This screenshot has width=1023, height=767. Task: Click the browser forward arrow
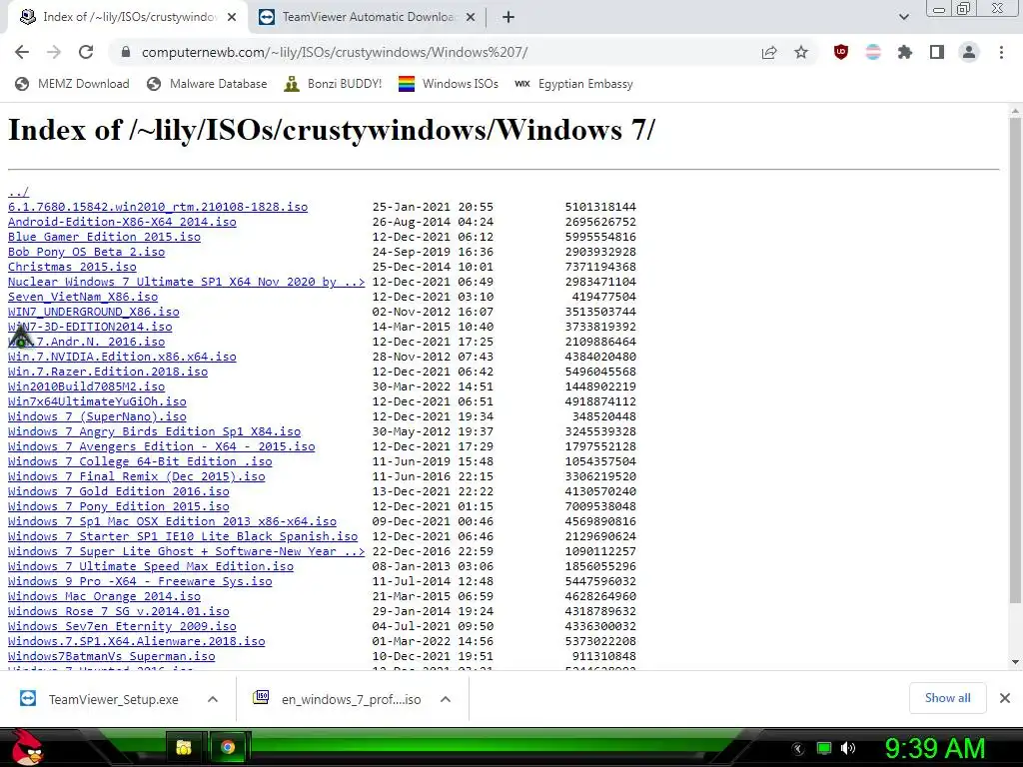[x=54, y=52]
